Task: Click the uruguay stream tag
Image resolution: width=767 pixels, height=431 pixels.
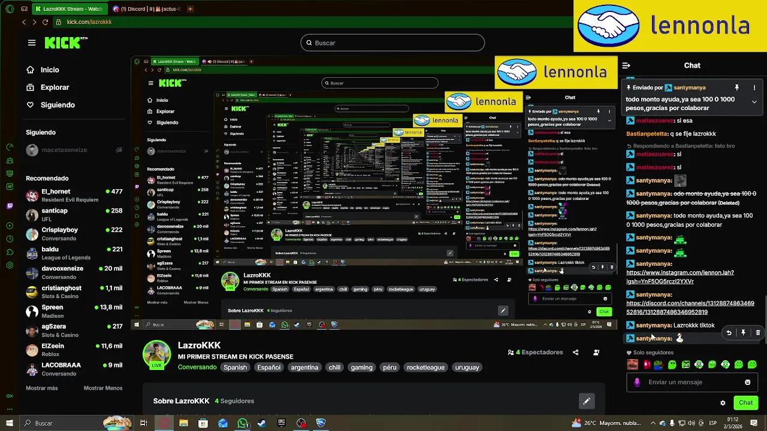Action: click(467, 368)
